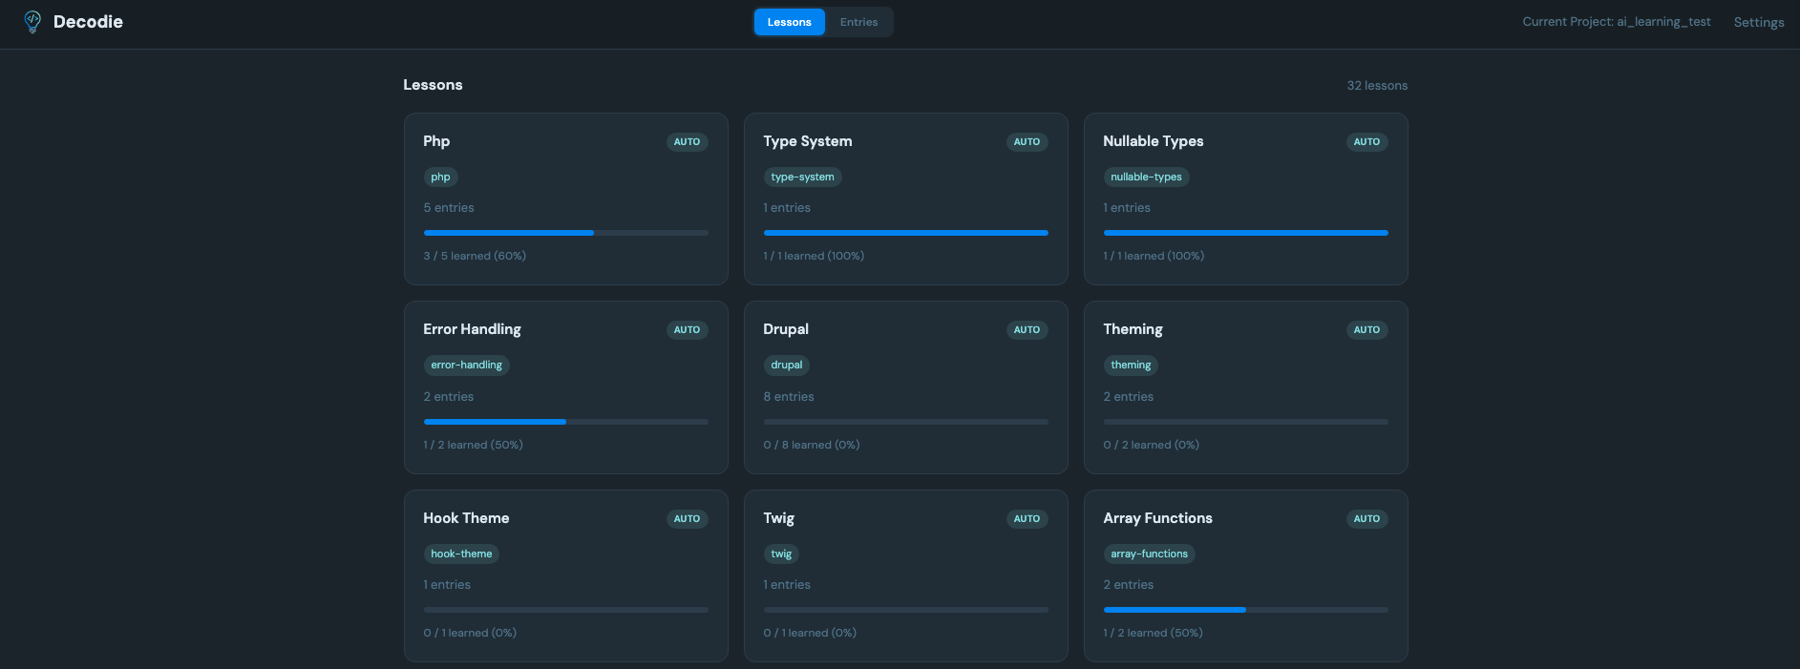Switch to the Entries tab
Screen dimensions: 1800x669
pyautogui.click(x=858, y=22)
